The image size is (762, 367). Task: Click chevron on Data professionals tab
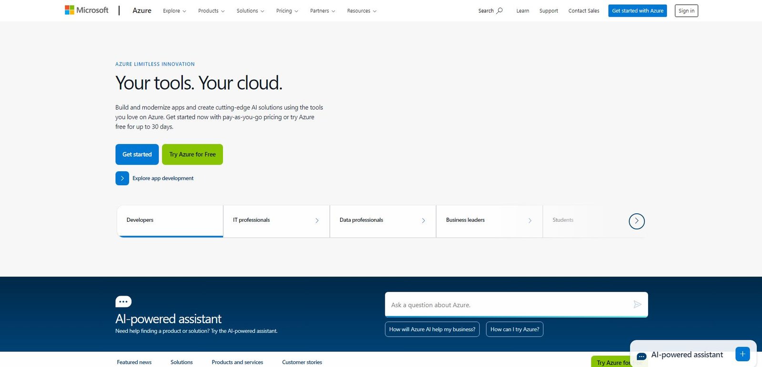pos(423,220)
